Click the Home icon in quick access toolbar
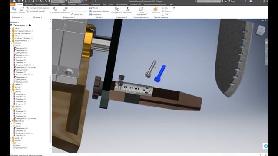The image size is (278, 156). pyautogui.click(x=33, y=1)
